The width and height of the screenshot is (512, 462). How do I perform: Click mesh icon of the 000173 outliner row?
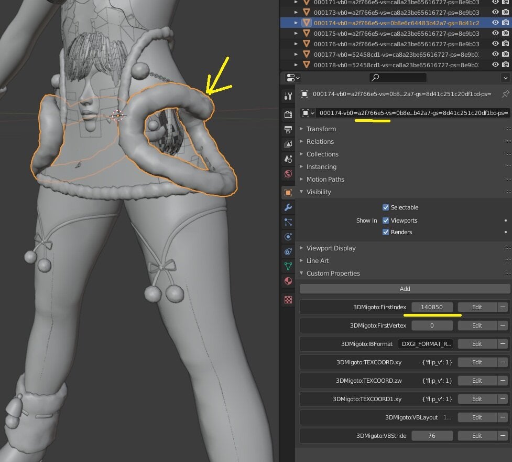pos(306,13)
